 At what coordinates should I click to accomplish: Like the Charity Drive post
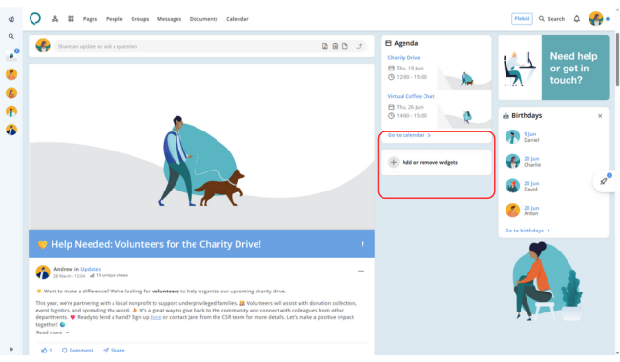pos(46,351)
